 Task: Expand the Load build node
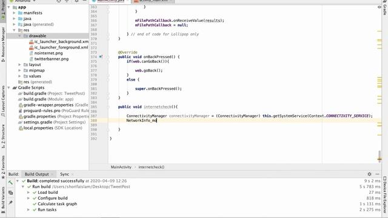28,193
